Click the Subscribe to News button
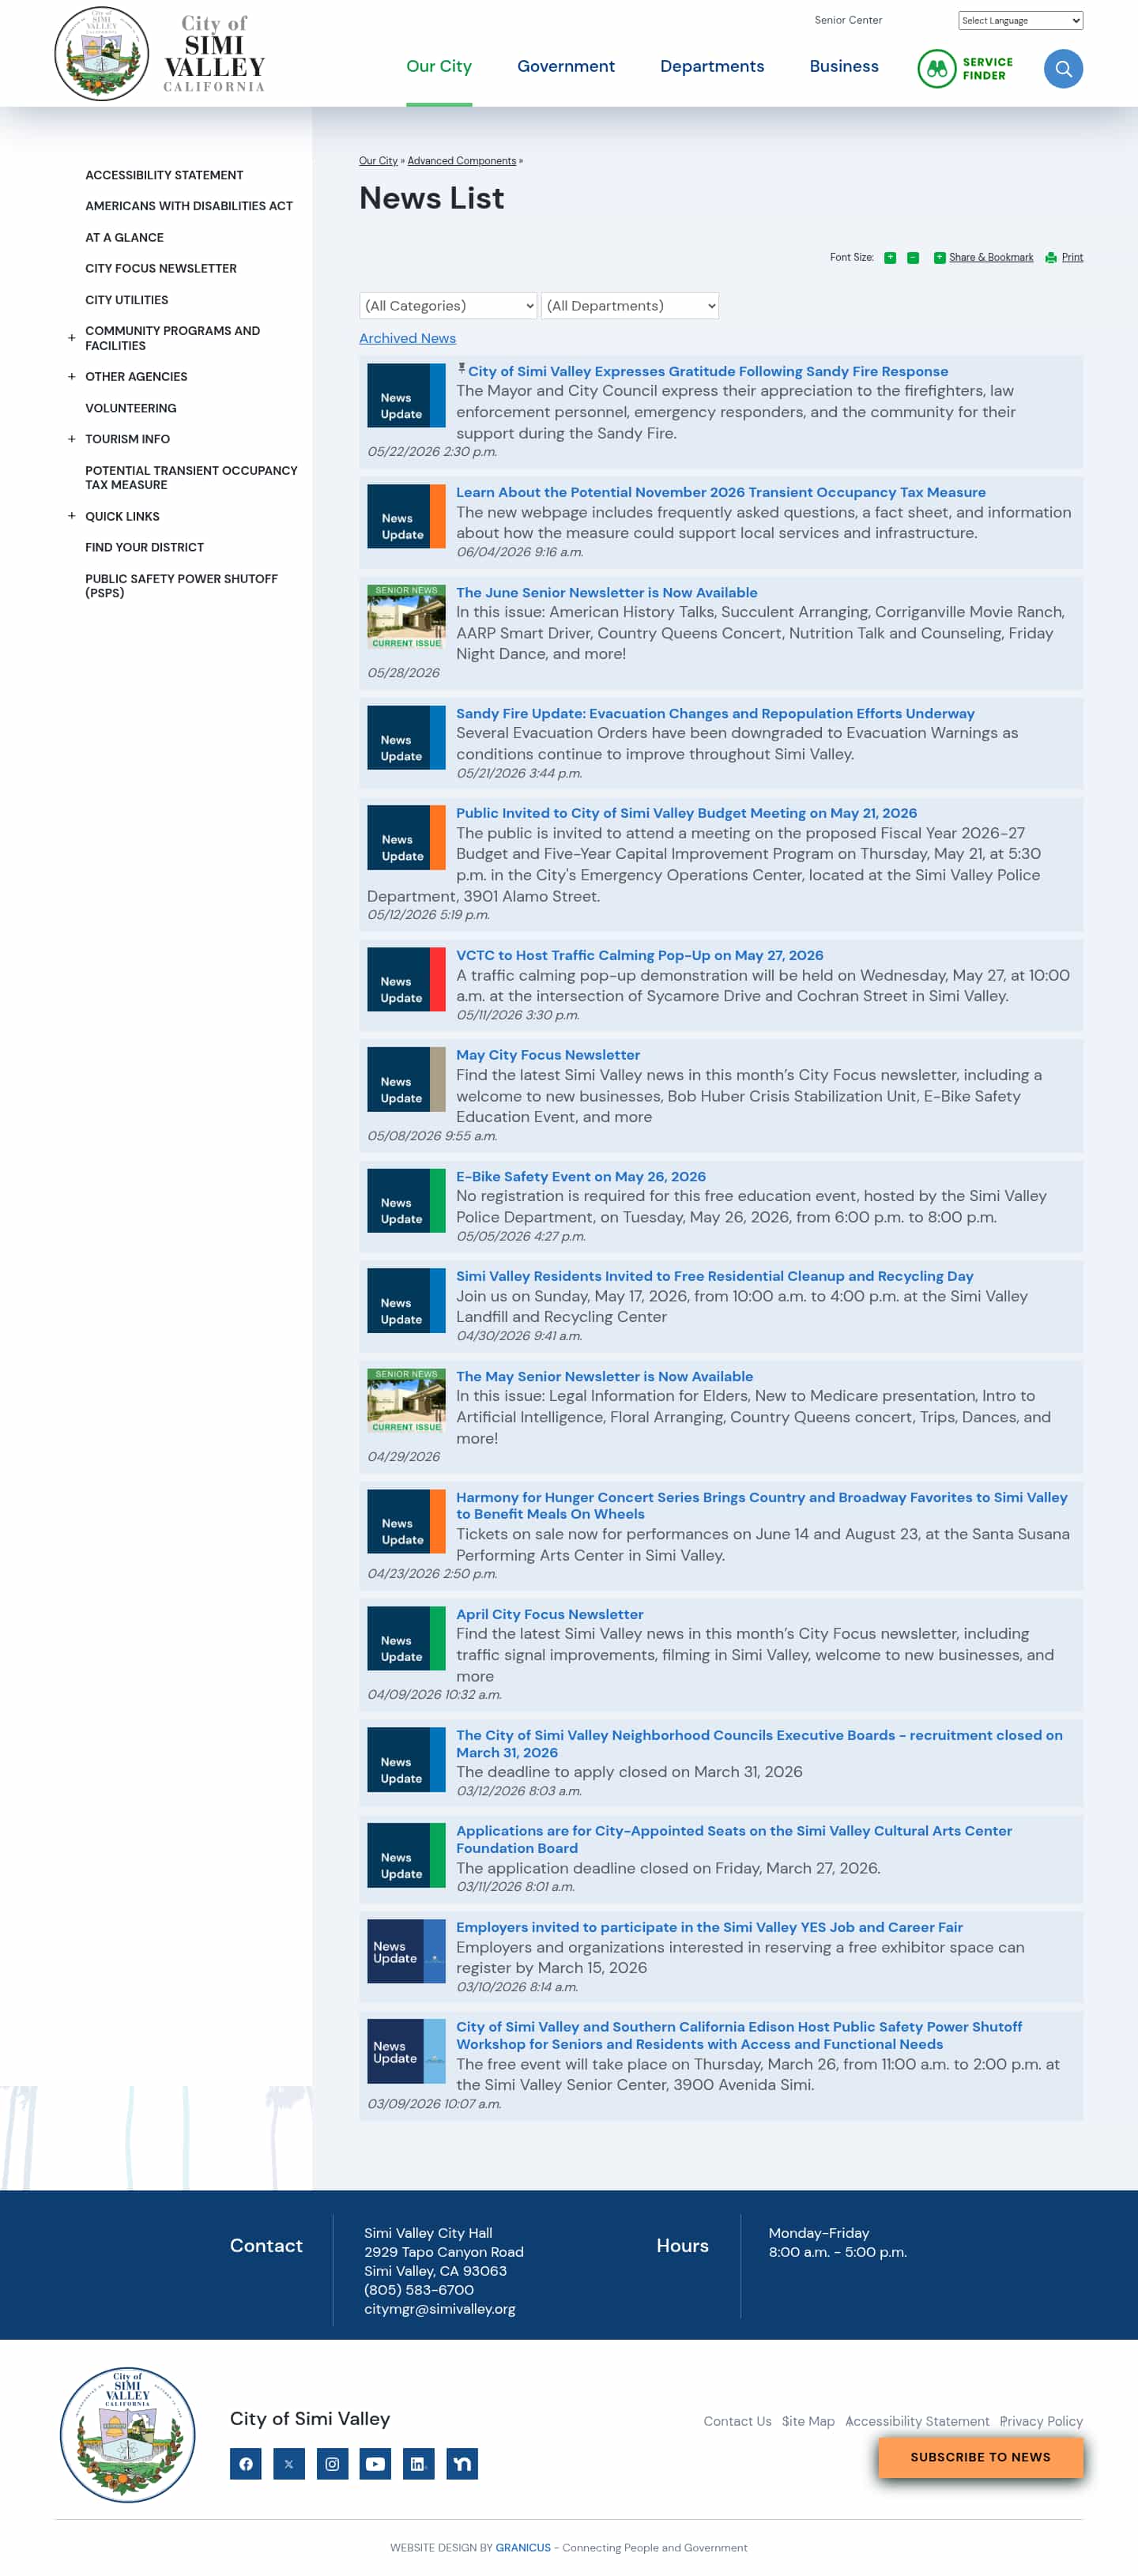 [x=980, y=2457]
